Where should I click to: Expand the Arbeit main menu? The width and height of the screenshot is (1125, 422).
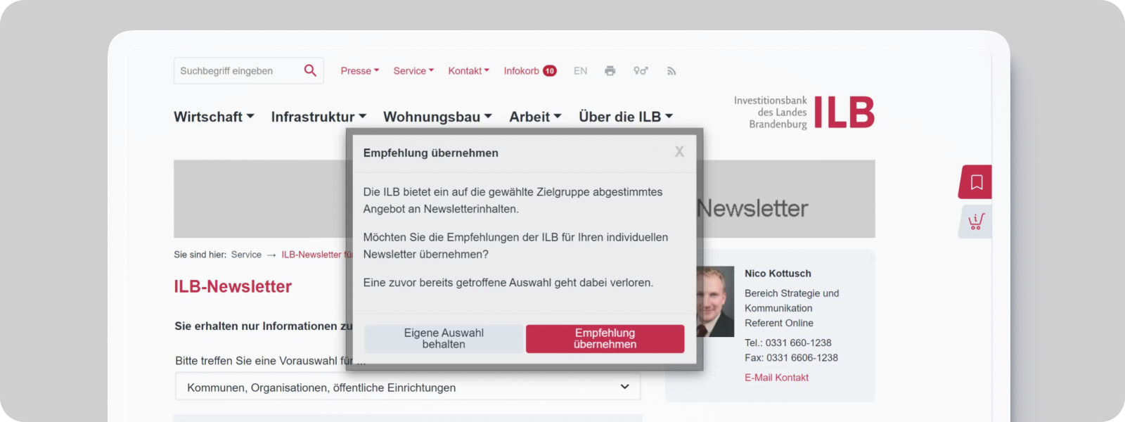point(535,117)
